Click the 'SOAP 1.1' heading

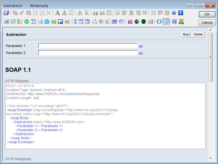pyautogui.click(x=18, y=70)
